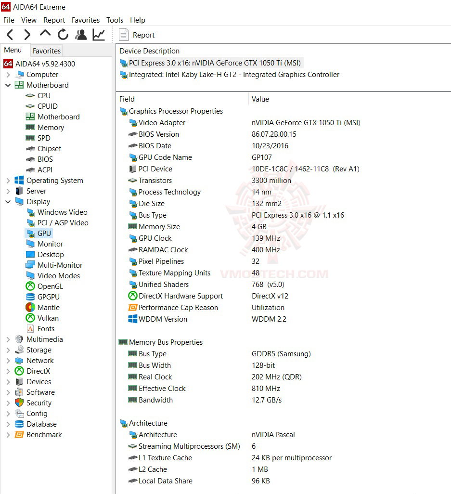
Task: Open the Tools menu
Action: click(x=114, y=20)
